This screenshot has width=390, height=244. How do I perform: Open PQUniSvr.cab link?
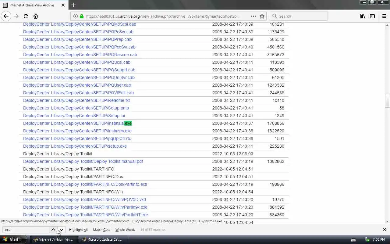[79, 77]
